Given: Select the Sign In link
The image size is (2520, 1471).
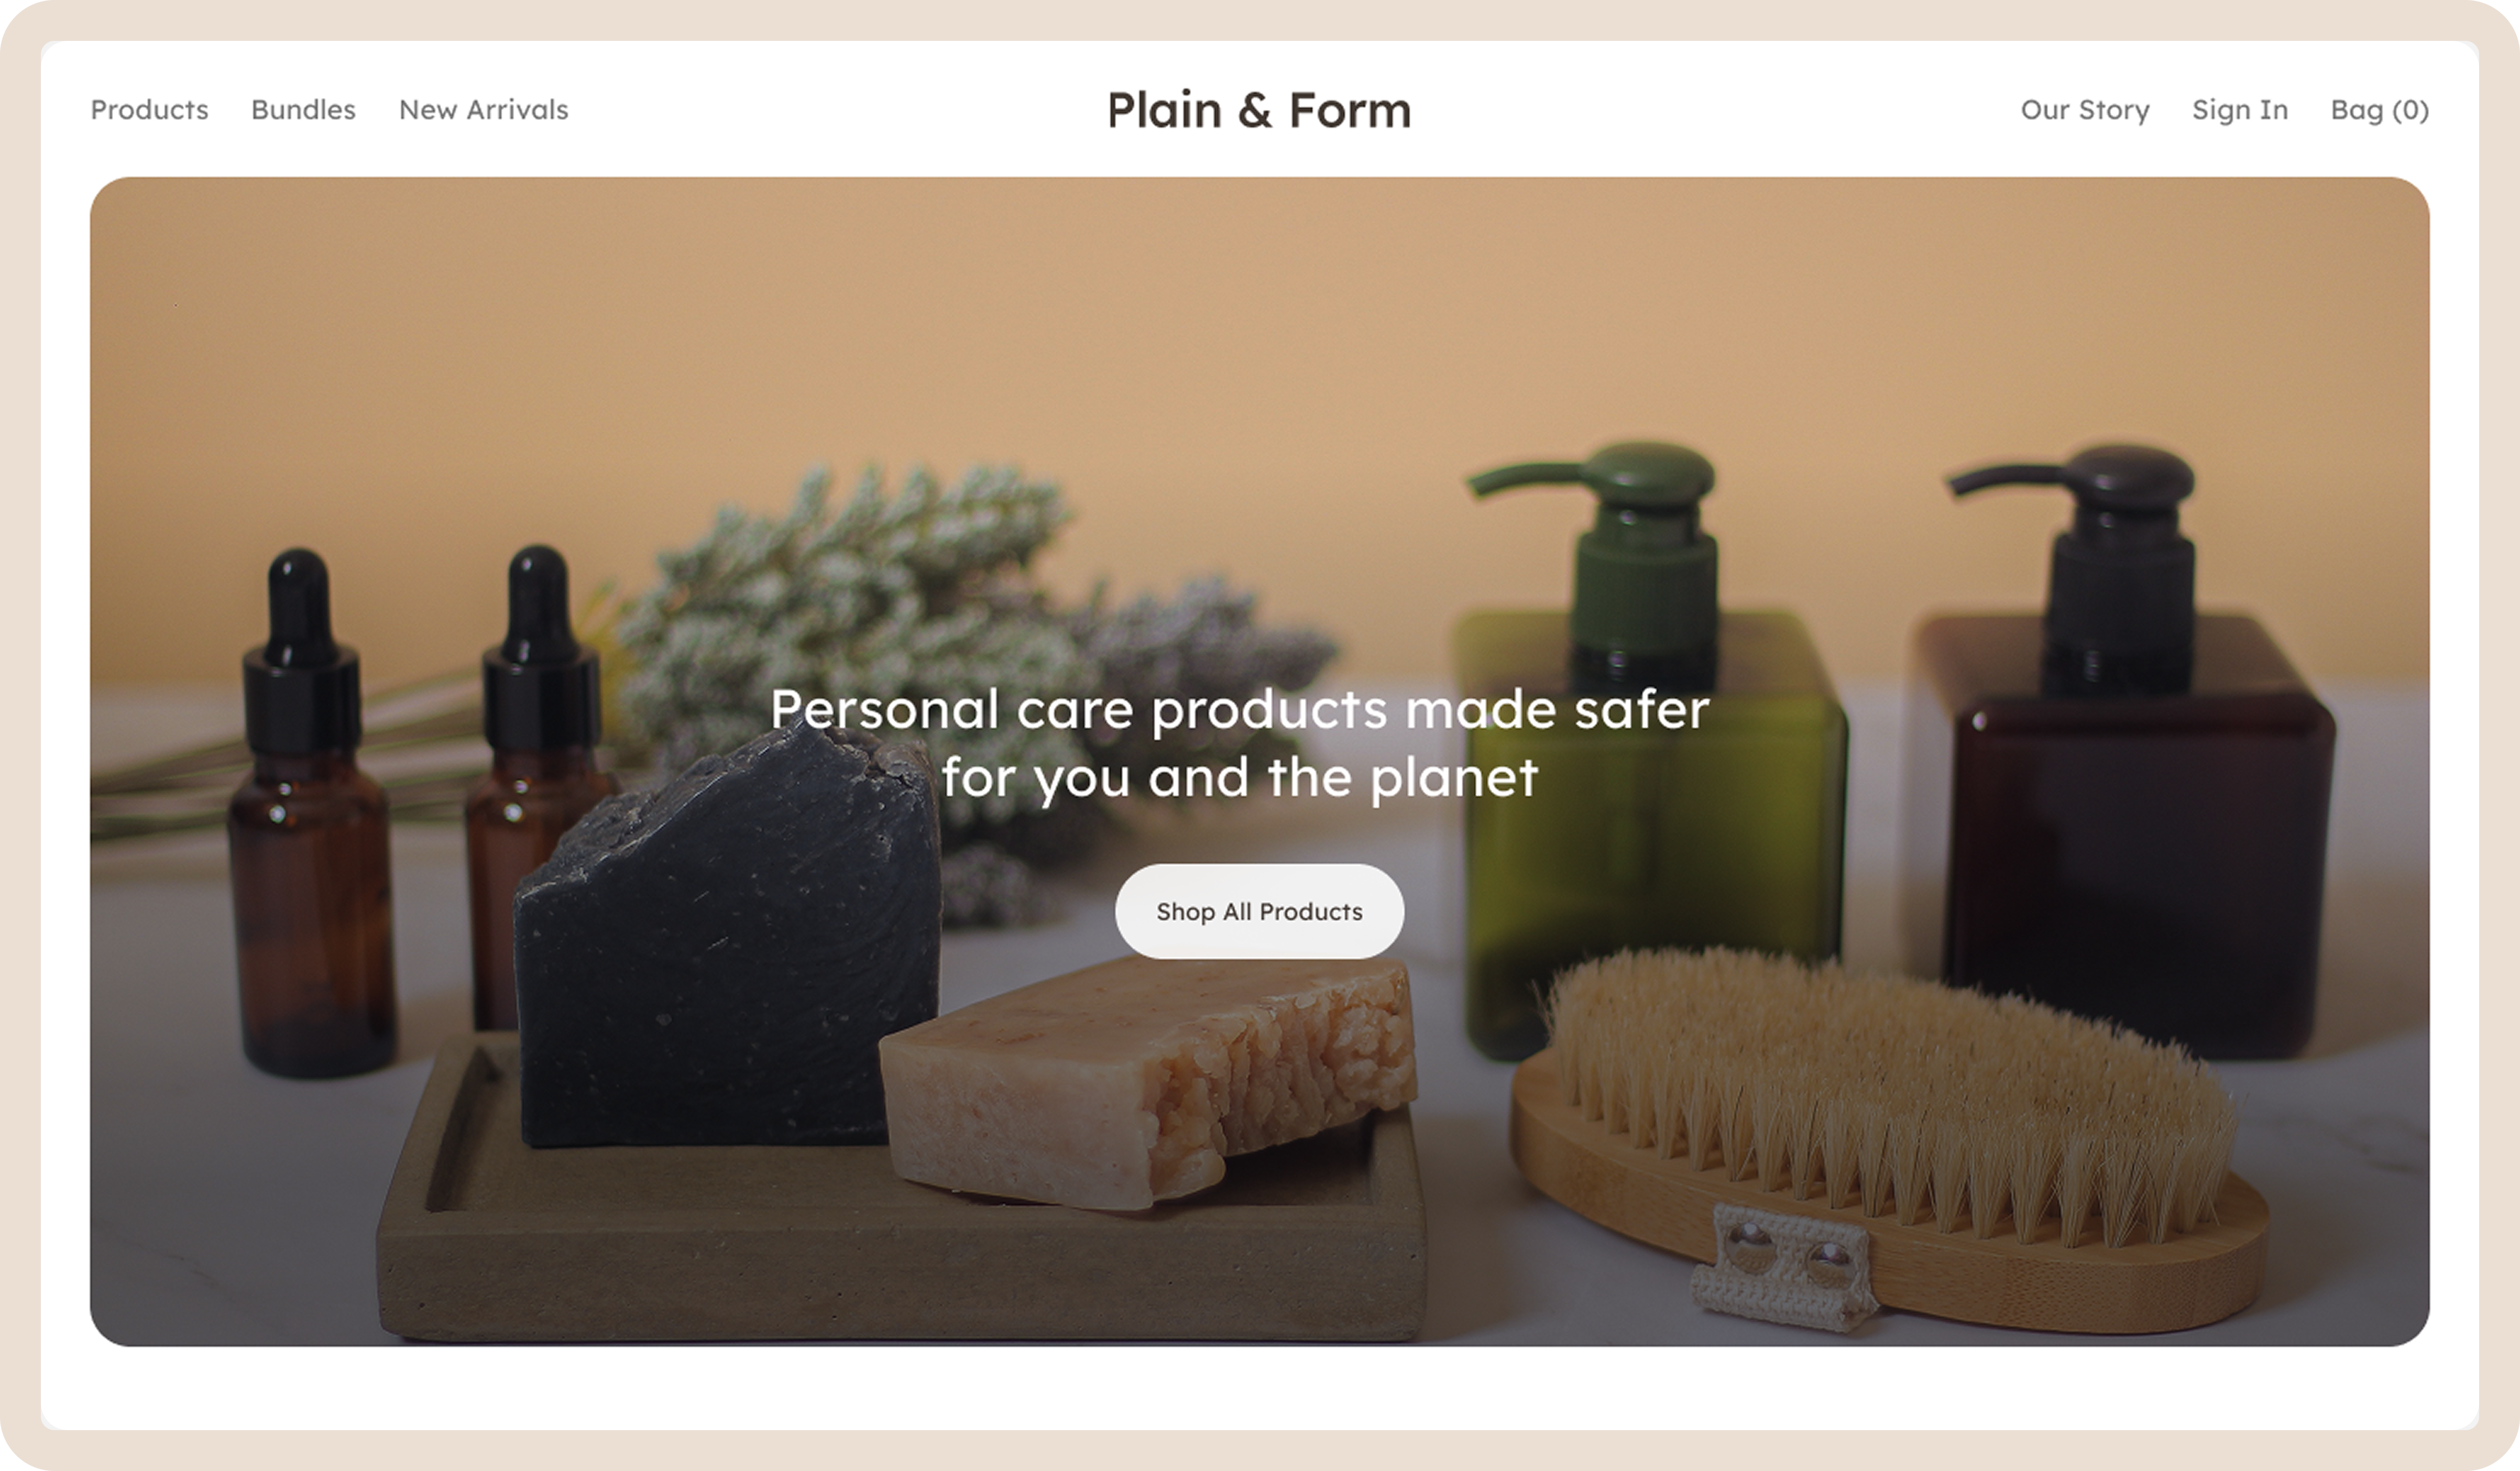Looking at the screenshot, I should pos(2239,110).
